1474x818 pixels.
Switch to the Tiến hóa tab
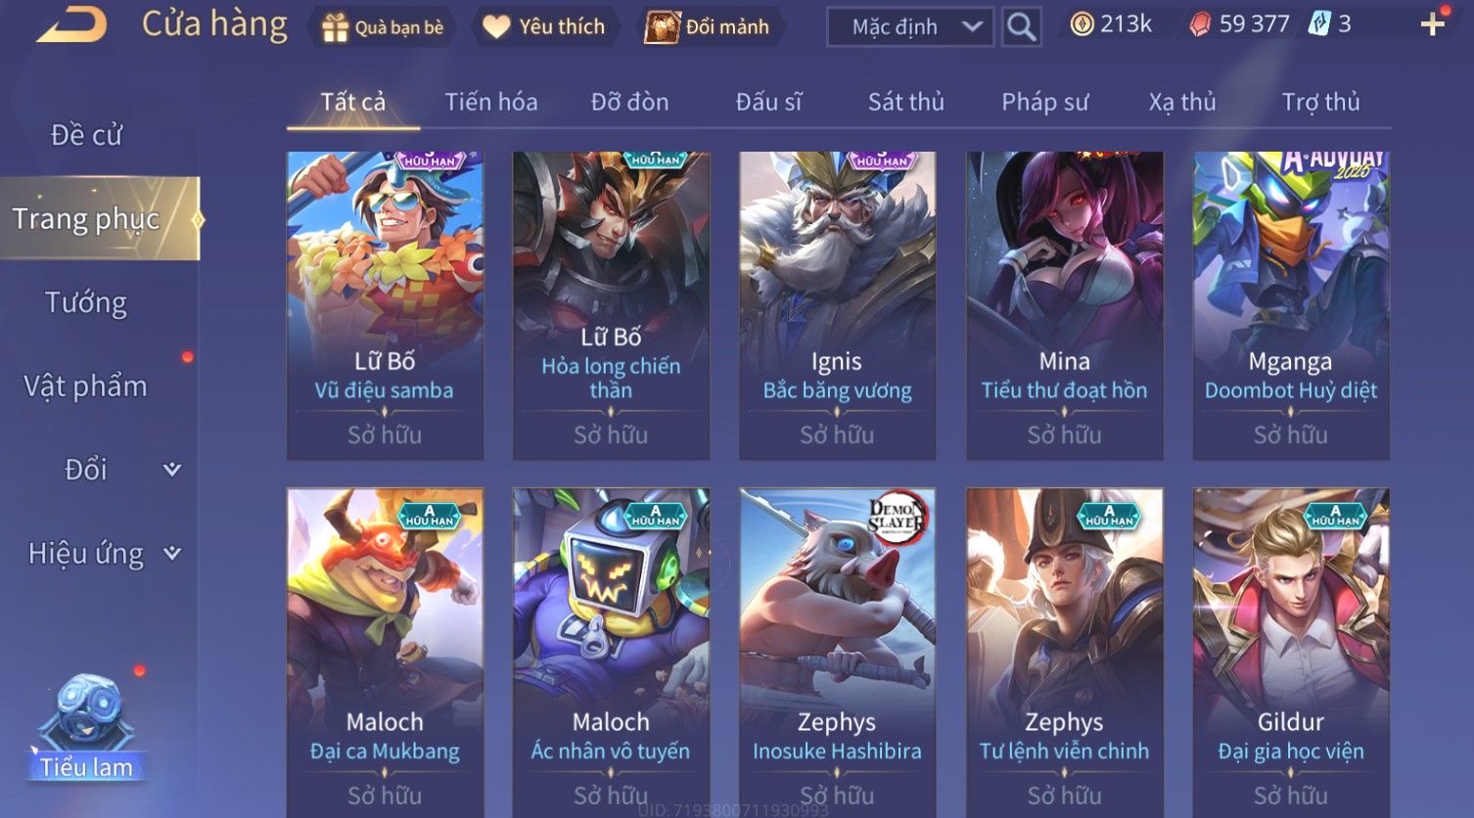491,102
